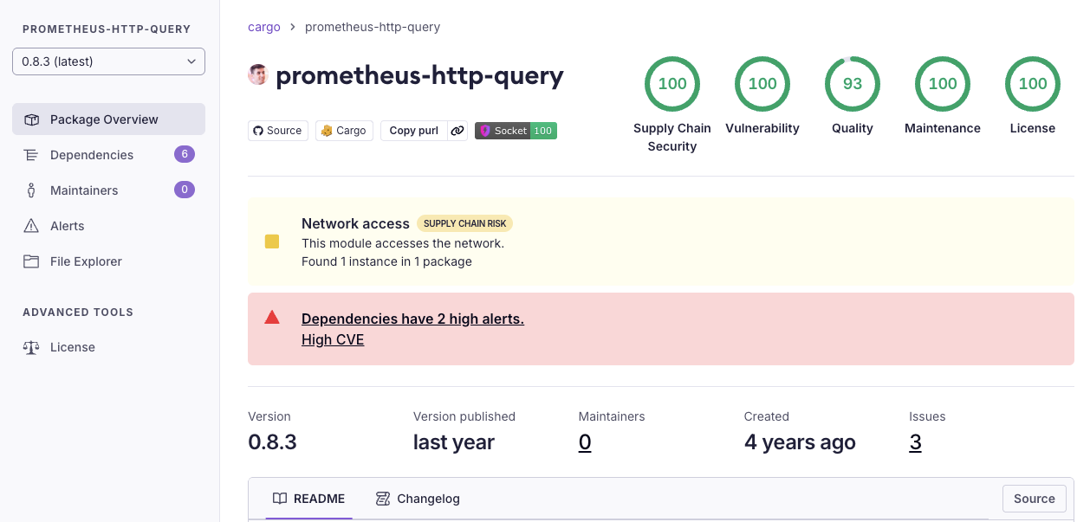
Task: Select the README tab
Action: point(309,499)
